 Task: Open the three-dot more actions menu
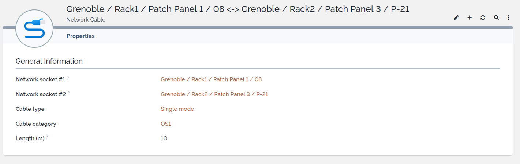coord(509,17)
